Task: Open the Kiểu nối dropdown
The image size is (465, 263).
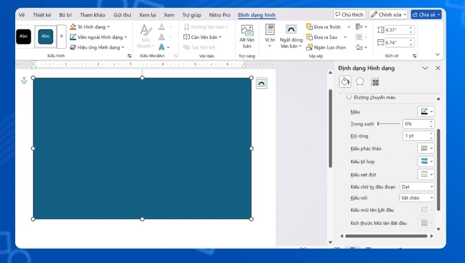Action: point(417,198)
